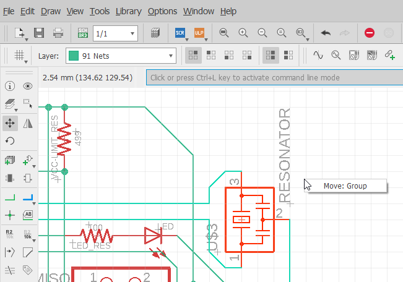Save the schematic with the floppy disk icon
The width and height of the screenshot is (403, 282).
coord(39,33)
